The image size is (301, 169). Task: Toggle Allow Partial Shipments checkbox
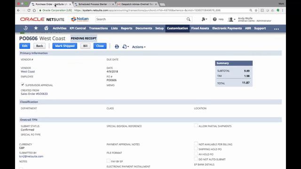click(196, 125)
